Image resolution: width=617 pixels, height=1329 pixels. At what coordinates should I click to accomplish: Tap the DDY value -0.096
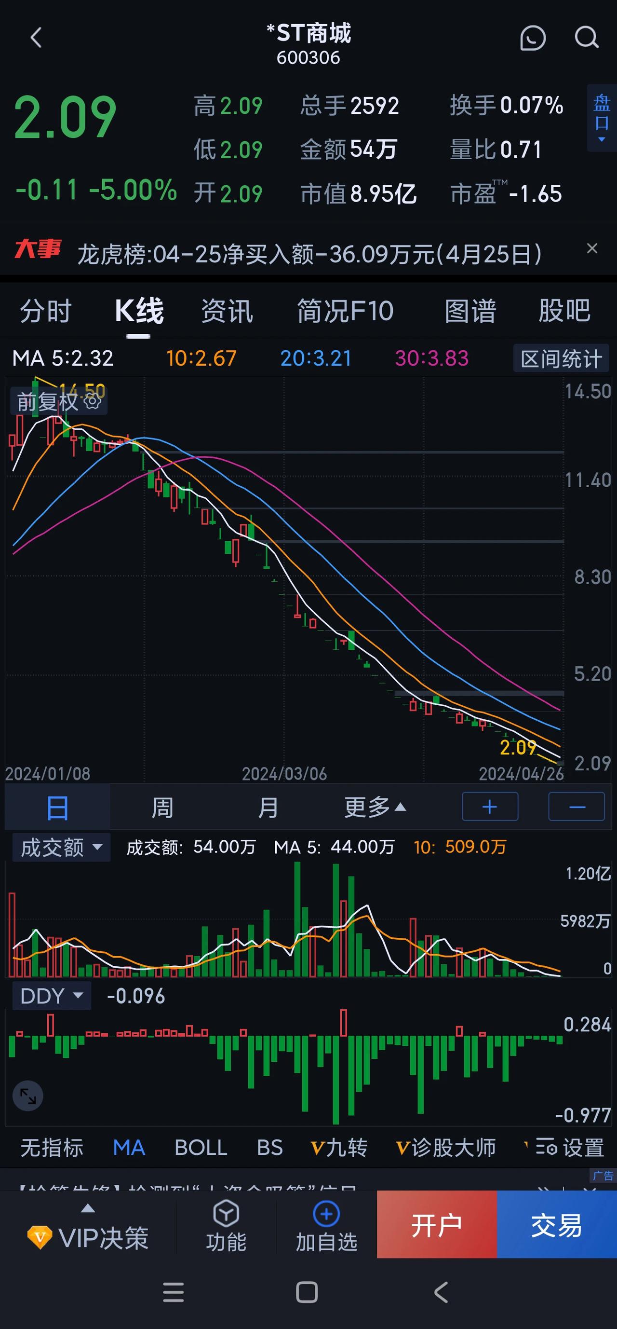pyautogui.click(x=136, y=996)
